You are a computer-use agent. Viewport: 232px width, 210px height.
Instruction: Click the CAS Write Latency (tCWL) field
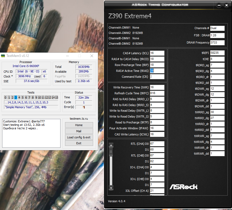(157, 134)
